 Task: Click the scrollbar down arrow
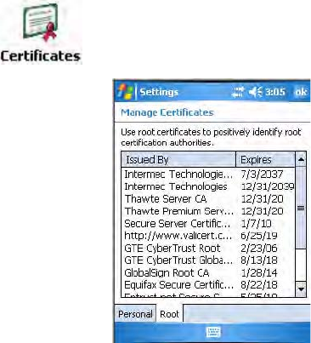click(x=301, y=289)
